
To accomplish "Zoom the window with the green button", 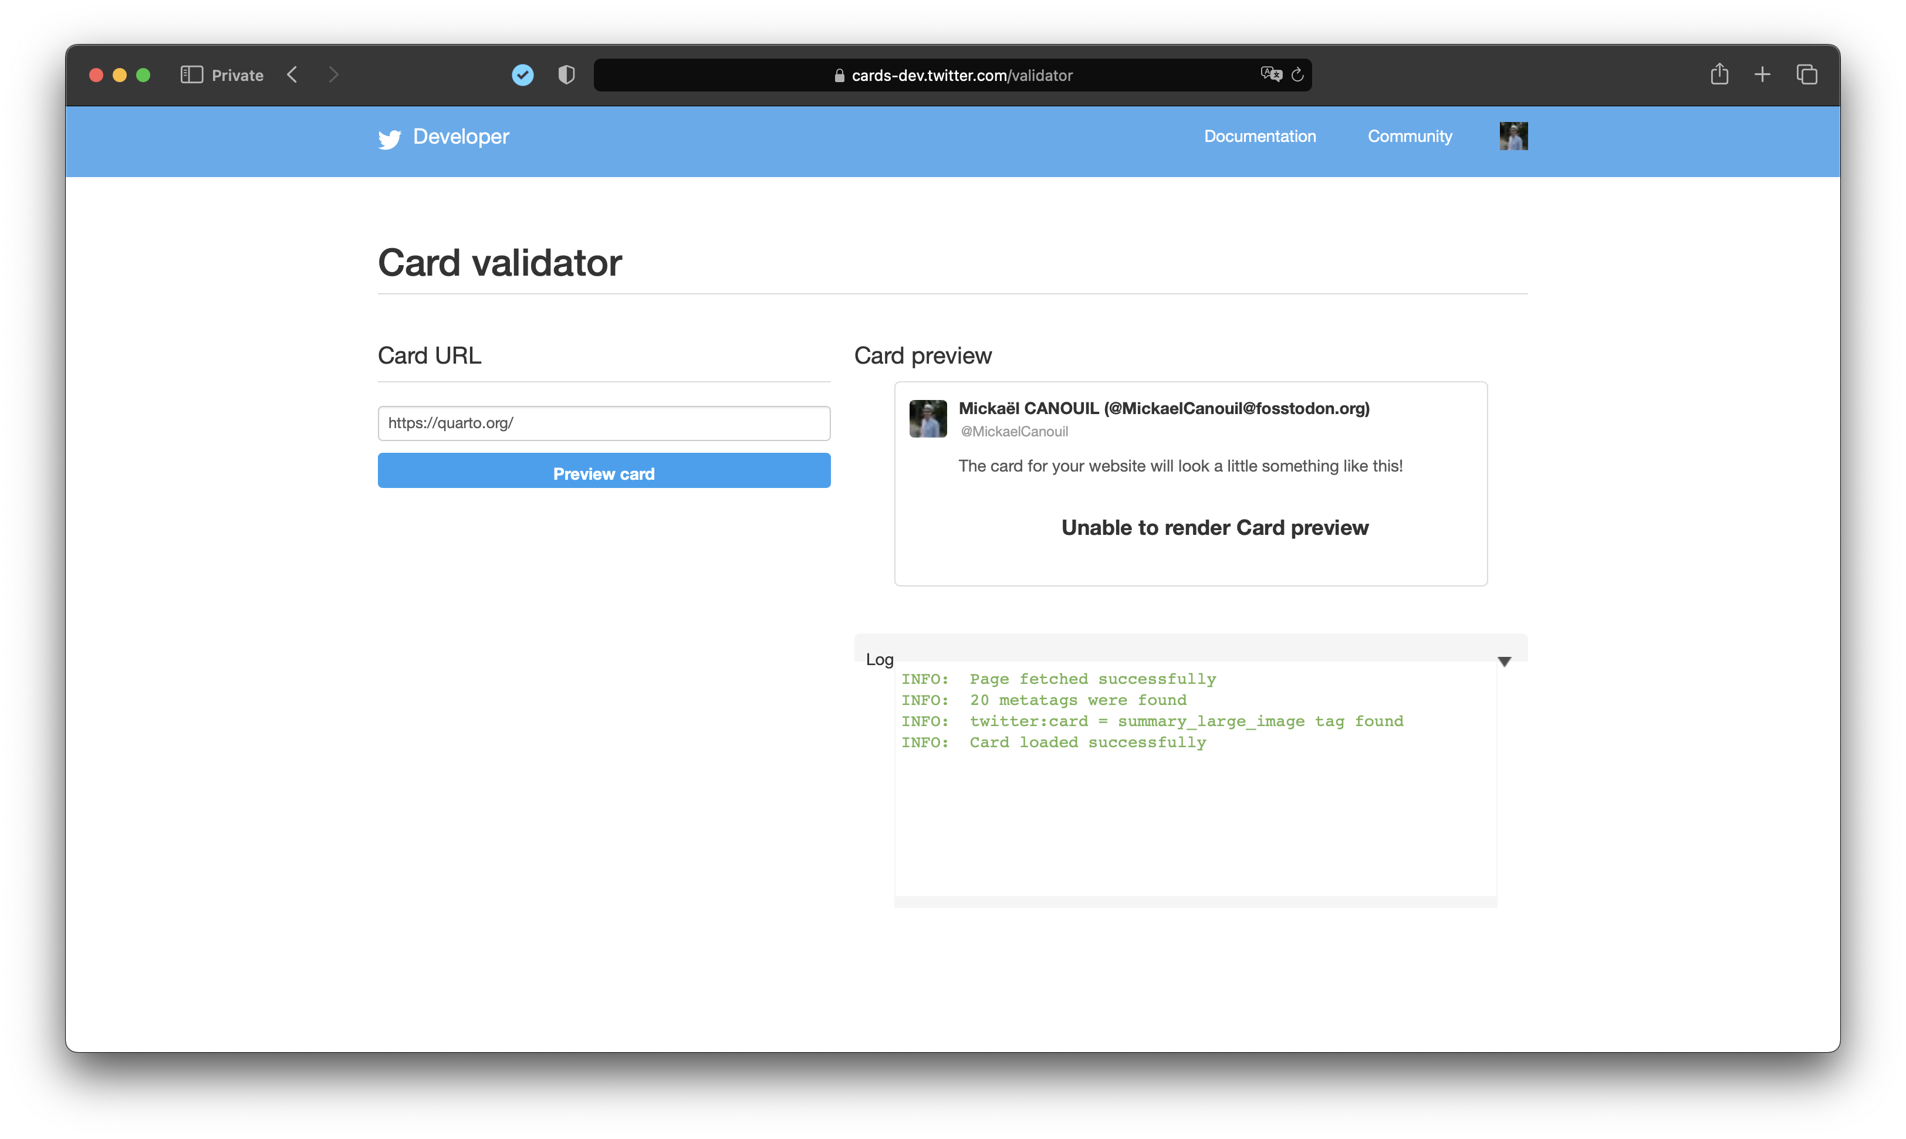I will 143,75.
